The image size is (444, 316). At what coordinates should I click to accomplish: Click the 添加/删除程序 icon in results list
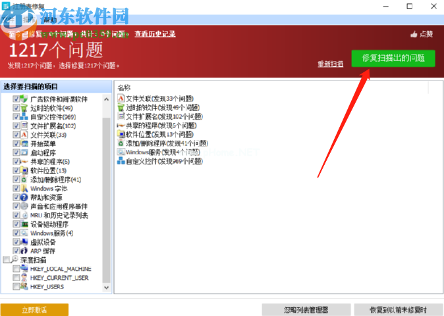[x=121, y=143]
